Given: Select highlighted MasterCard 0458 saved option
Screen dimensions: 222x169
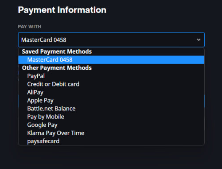Looking at the screenshot, I should [111, 60].
